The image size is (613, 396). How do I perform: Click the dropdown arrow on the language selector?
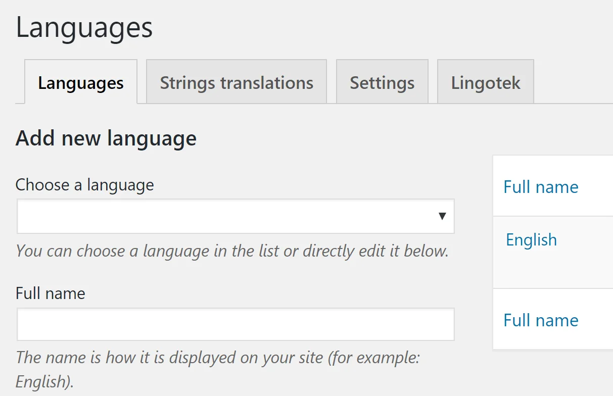[443, 216]
